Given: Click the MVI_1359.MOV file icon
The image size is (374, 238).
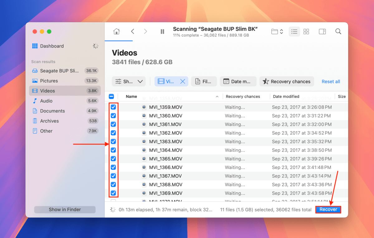Looking at the screenshot, I should 144,107.
